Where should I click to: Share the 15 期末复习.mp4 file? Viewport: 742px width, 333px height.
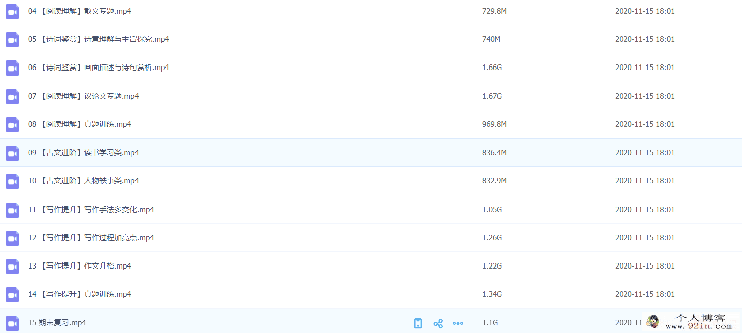438,323
